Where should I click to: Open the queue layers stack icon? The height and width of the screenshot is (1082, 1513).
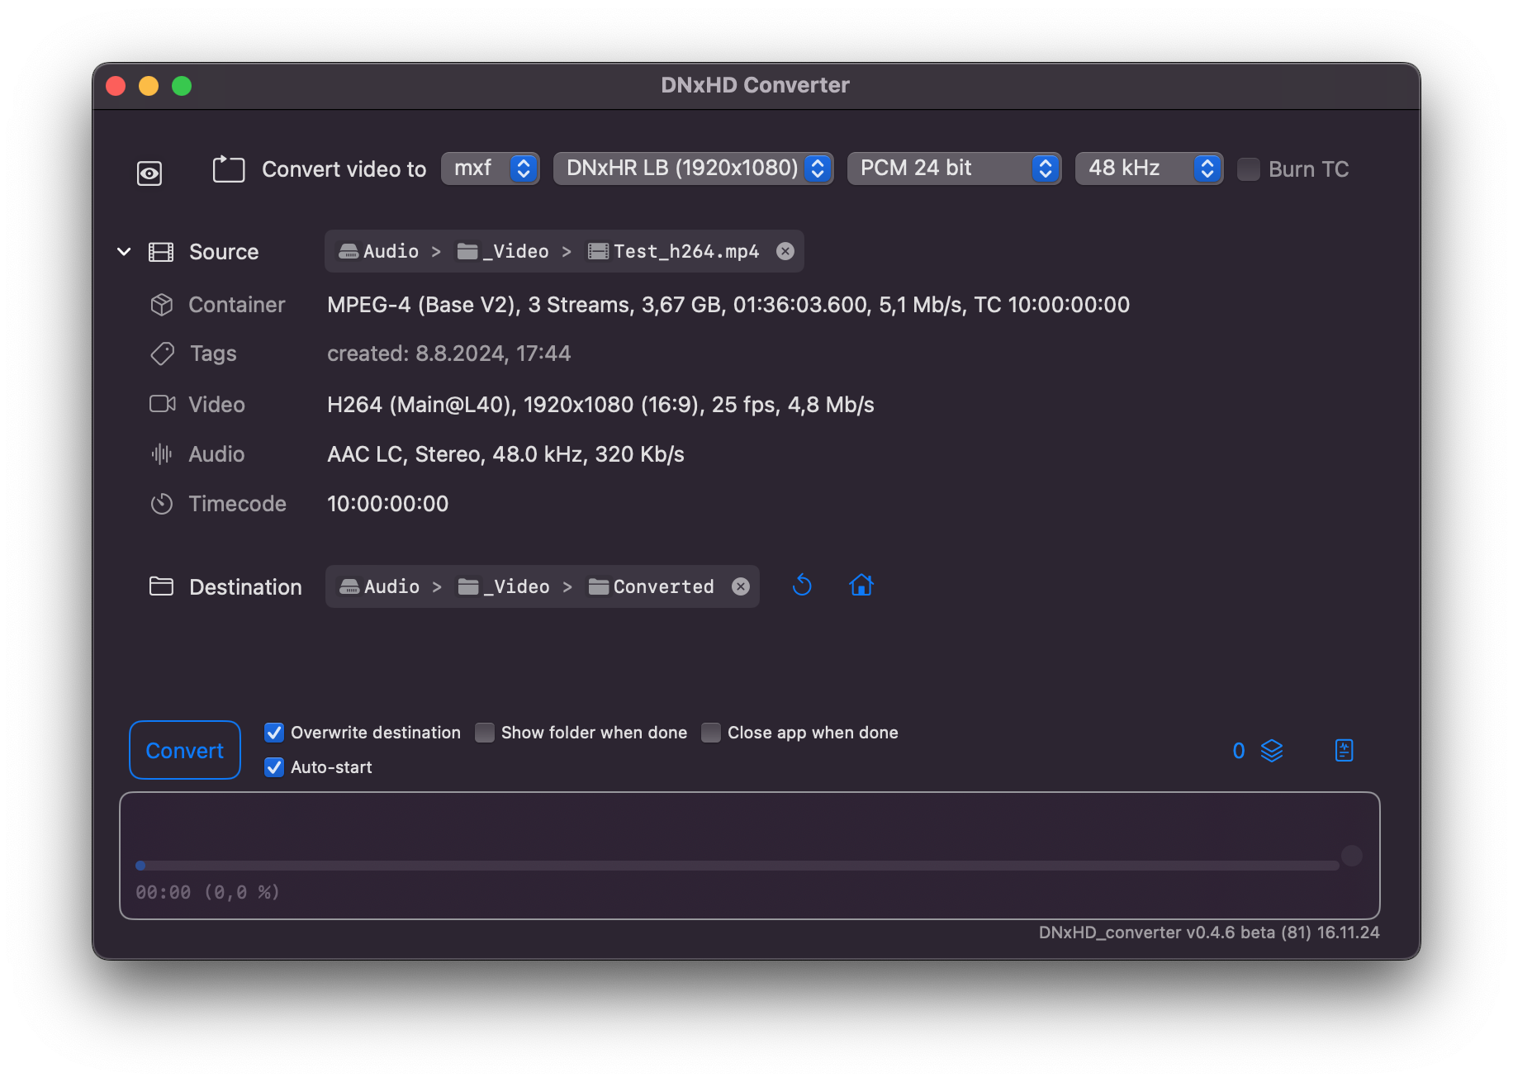(x=1272, y=751)
